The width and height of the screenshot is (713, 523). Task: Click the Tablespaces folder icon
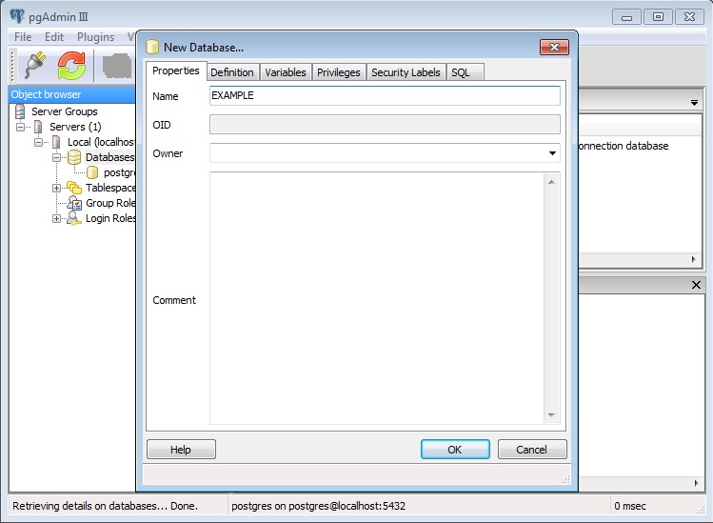point(74,188)
